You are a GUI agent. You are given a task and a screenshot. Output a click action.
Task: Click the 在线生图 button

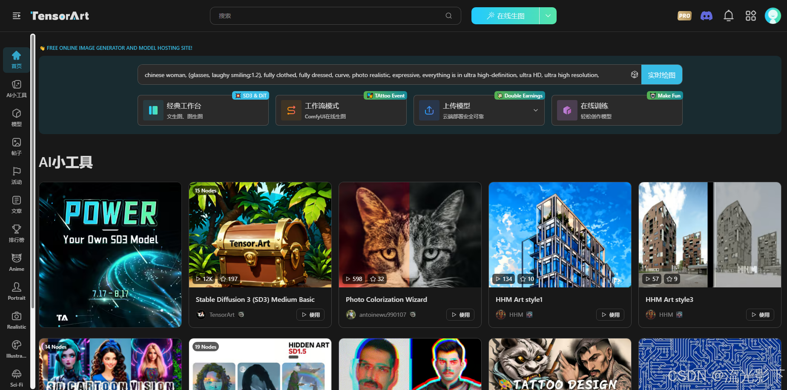pyautogui.click(x=506, y=16)
